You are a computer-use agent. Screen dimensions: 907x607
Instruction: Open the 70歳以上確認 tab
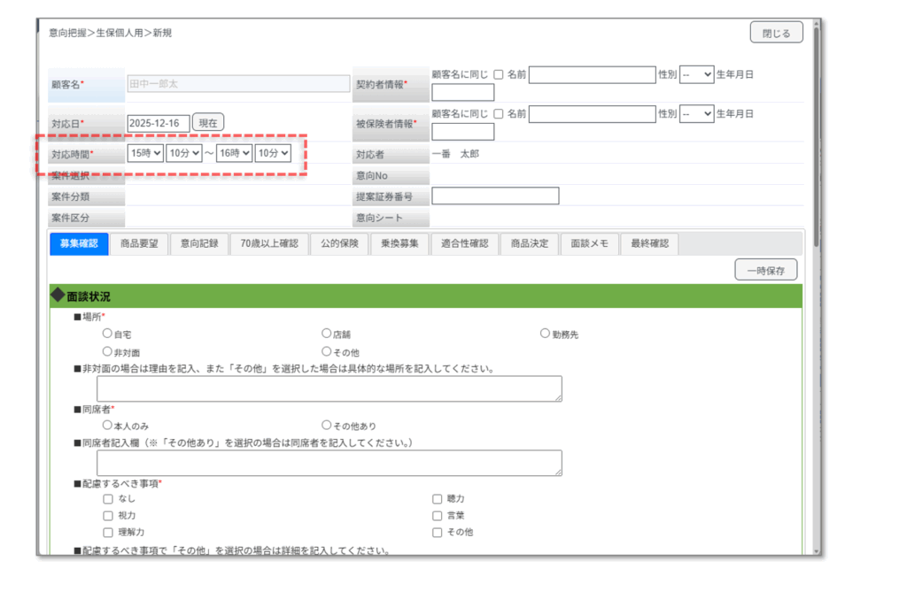pyautogui.click(x=269, y=244)
